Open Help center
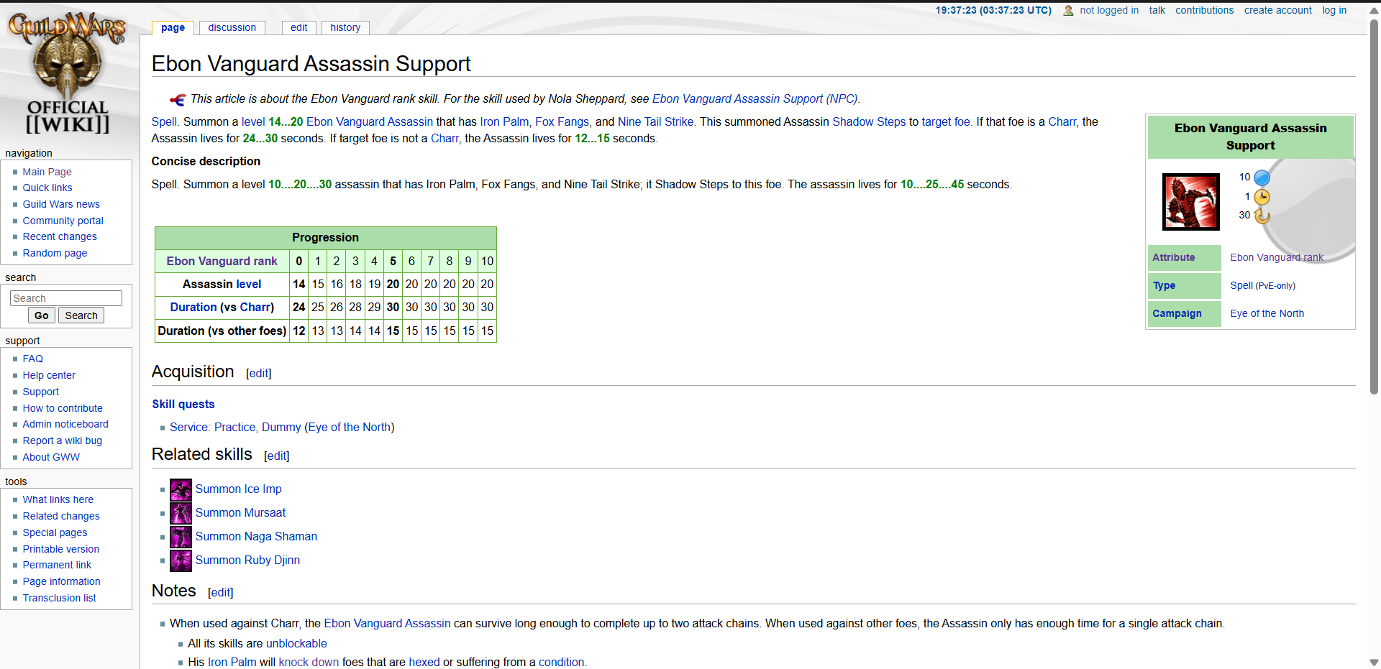 [49, 375]
